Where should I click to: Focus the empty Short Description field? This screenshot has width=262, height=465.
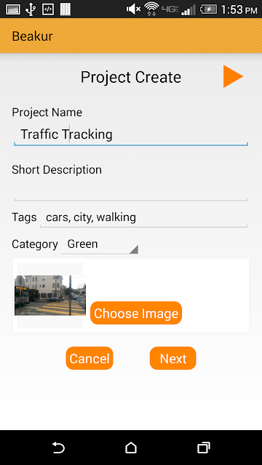(131, 191)
